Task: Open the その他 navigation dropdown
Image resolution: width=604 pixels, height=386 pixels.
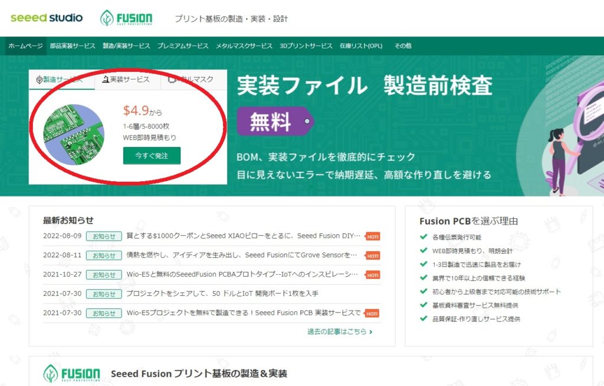Action: coord(402,45)
